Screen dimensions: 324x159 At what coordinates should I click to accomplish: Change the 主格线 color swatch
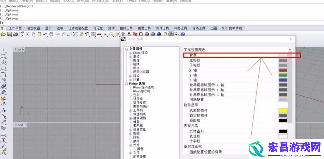click(x=283, y=61)
